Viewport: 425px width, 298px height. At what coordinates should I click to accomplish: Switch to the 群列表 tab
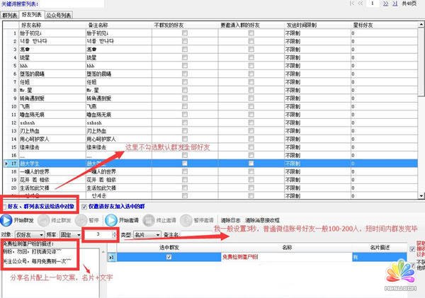[9, 13]
